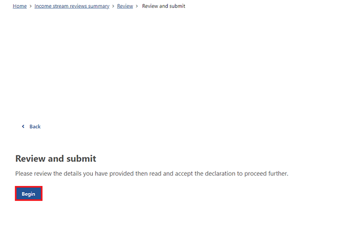
Task: Click the left chevron icon beside Back
Action: [x=23, y=126]
